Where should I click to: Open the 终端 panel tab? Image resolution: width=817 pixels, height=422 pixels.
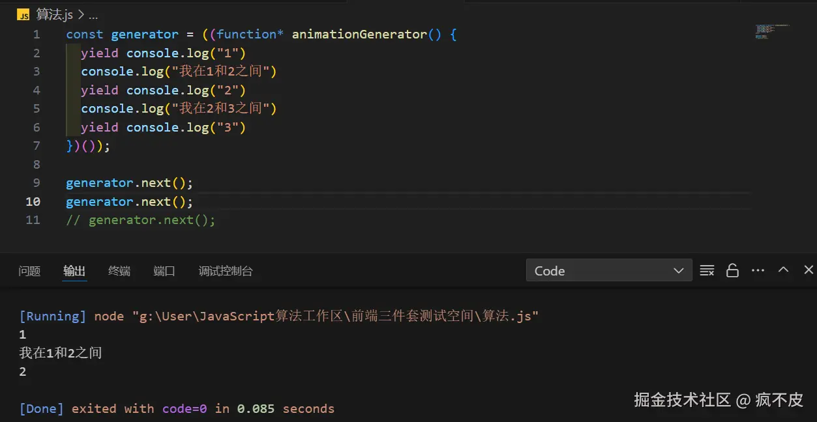tap(119, 271)
